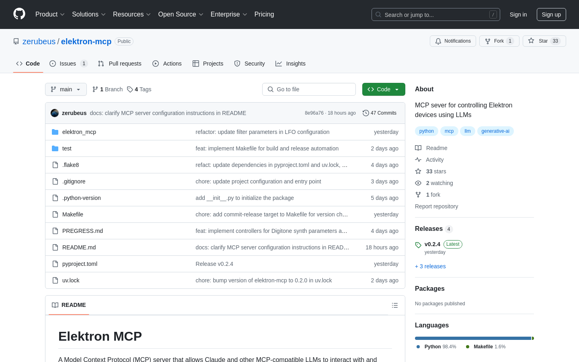579x362 pixels.
Task: Open the zerubeus owner profile link
Action: tap(39, 41)
